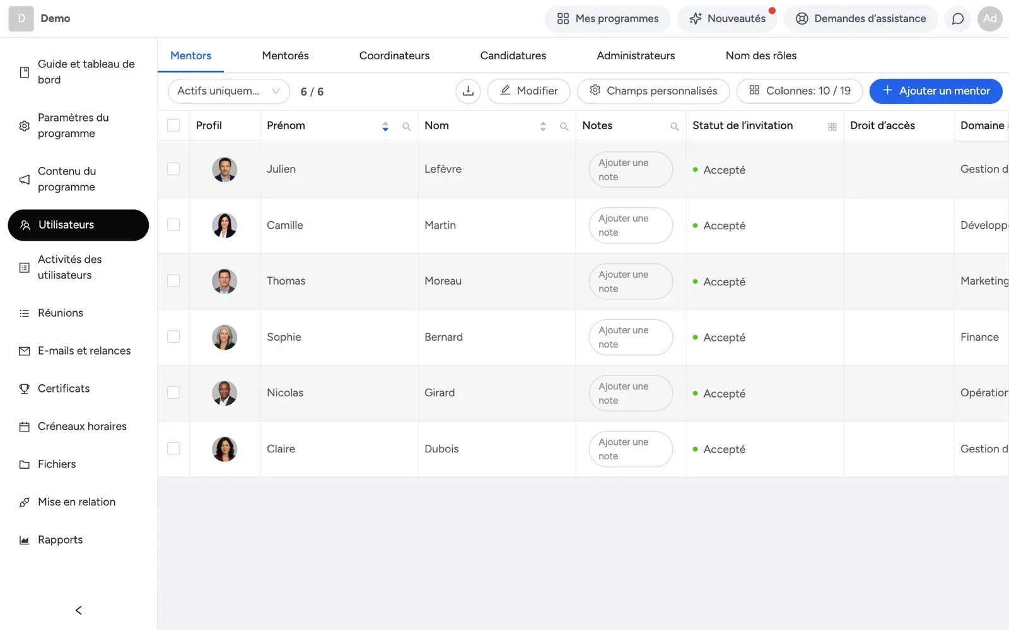The width and height of the screenshot is (1009, 630).
Task: Search within the Notes column
Action: [x=674, y=127]
